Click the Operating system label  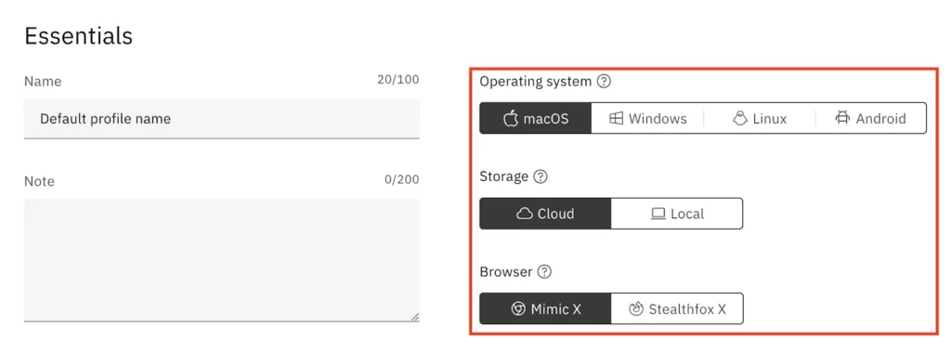coord(535,81)
